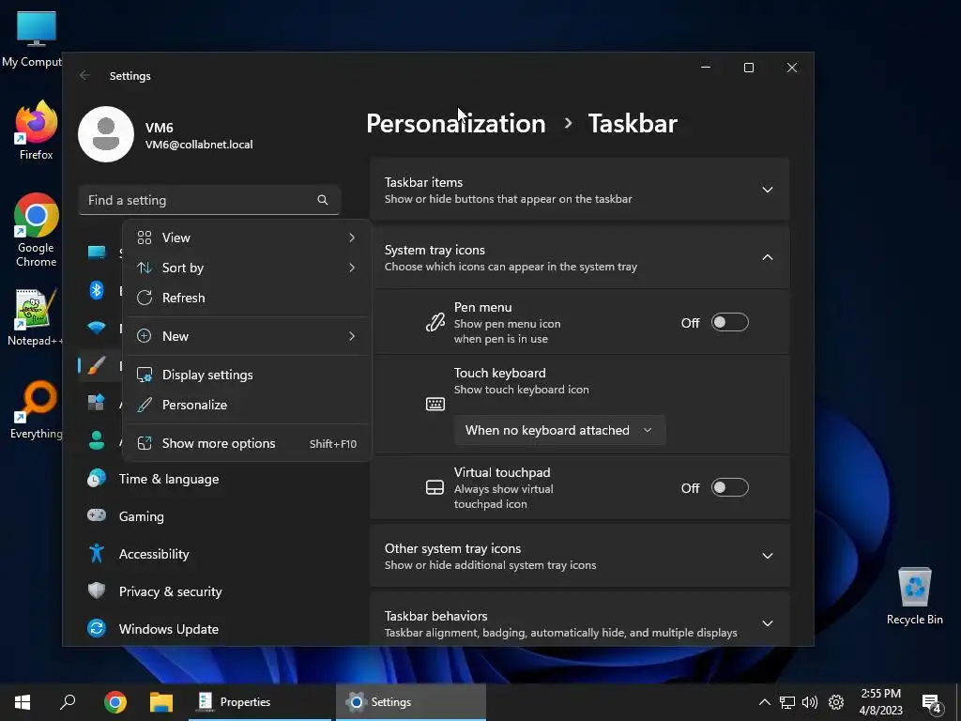The width and height of the screenshot is (961, 721).
Task: Open the New submenu
Action: point(247,336)
